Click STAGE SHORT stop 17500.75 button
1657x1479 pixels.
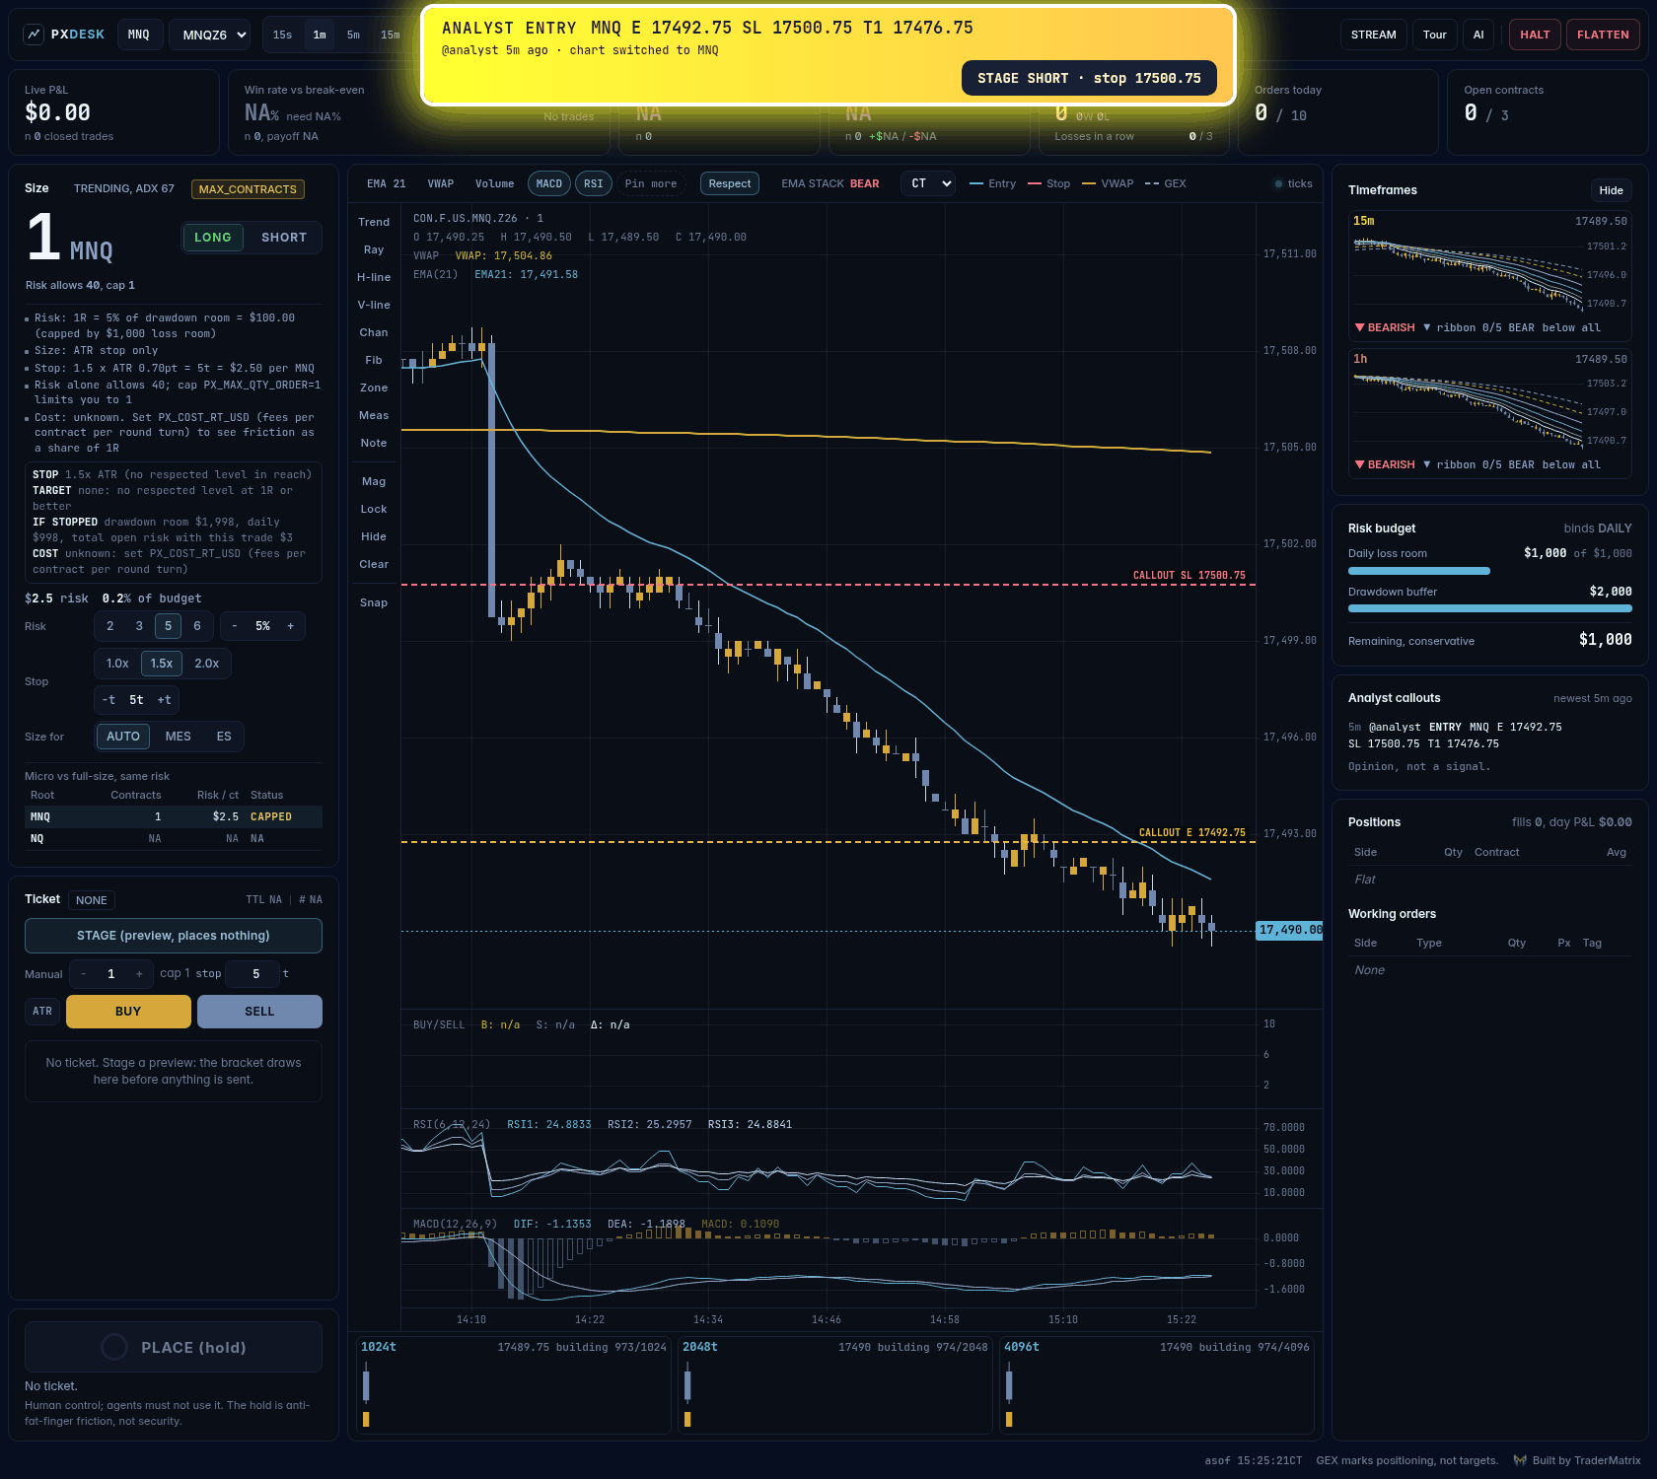[x=1089, y=78]
